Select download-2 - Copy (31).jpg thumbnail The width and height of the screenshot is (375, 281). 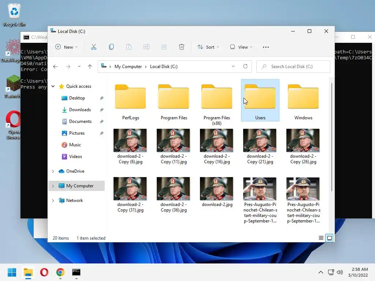130,188
